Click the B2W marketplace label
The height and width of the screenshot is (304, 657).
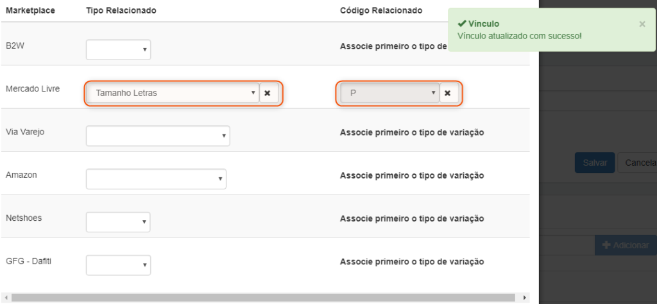[14, 45]
